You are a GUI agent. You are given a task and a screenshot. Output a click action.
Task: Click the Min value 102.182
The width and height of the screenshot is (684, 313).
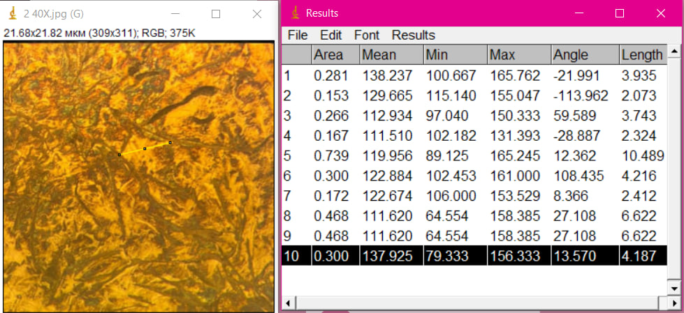coord(451,136)
